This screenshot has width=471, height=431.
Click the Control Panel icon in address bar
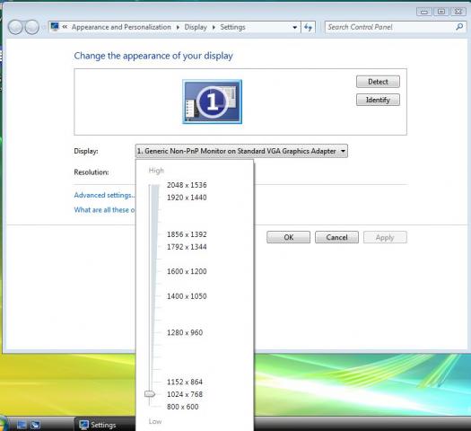click(x=55, y=27)
